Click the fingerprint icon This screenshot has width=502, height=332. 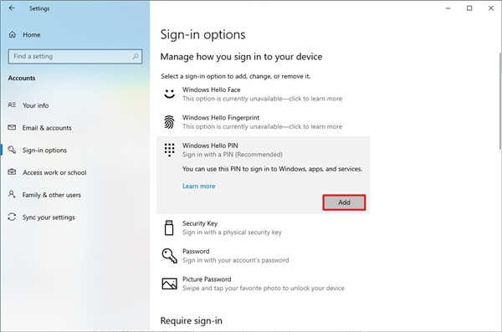(x=169, y=122)
